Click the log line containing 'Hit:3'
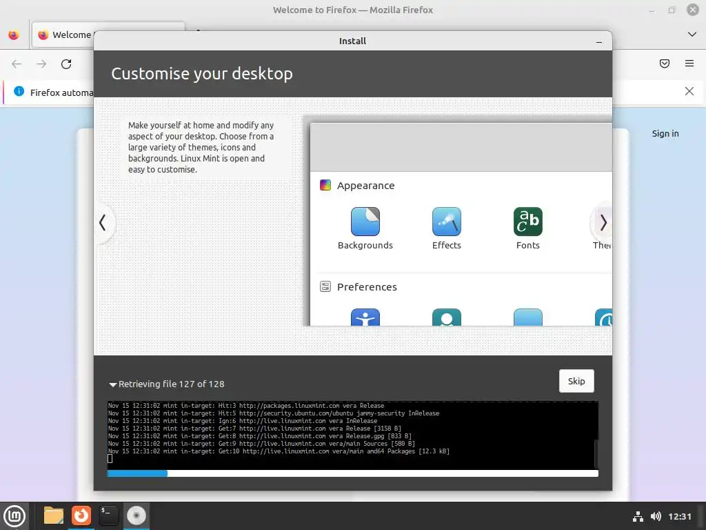 (x=246, y=406)
